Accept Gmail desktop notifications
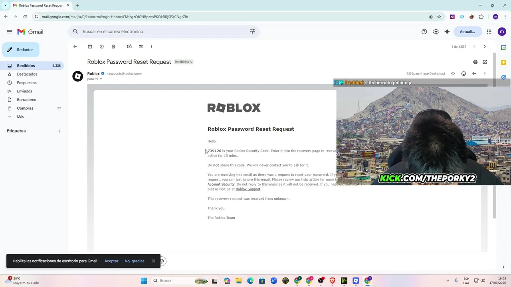The width and height of the screenshot is (511, 287). point(111,261)
